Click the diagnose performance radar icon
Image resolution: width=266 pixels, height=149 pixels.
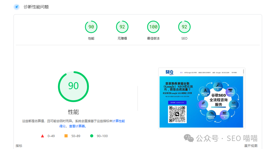17,7
